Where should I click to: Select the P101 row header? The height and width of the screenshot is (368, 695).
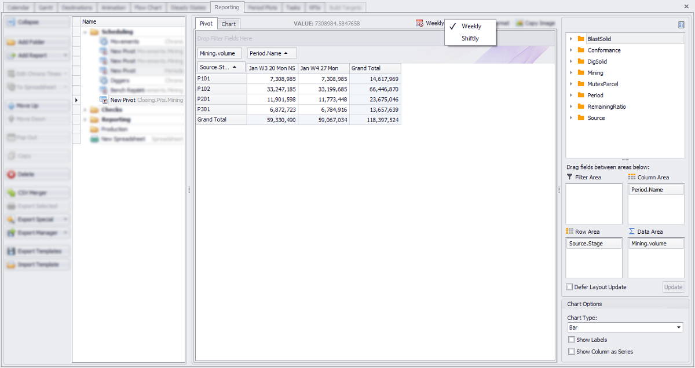(x=221, y=79)
